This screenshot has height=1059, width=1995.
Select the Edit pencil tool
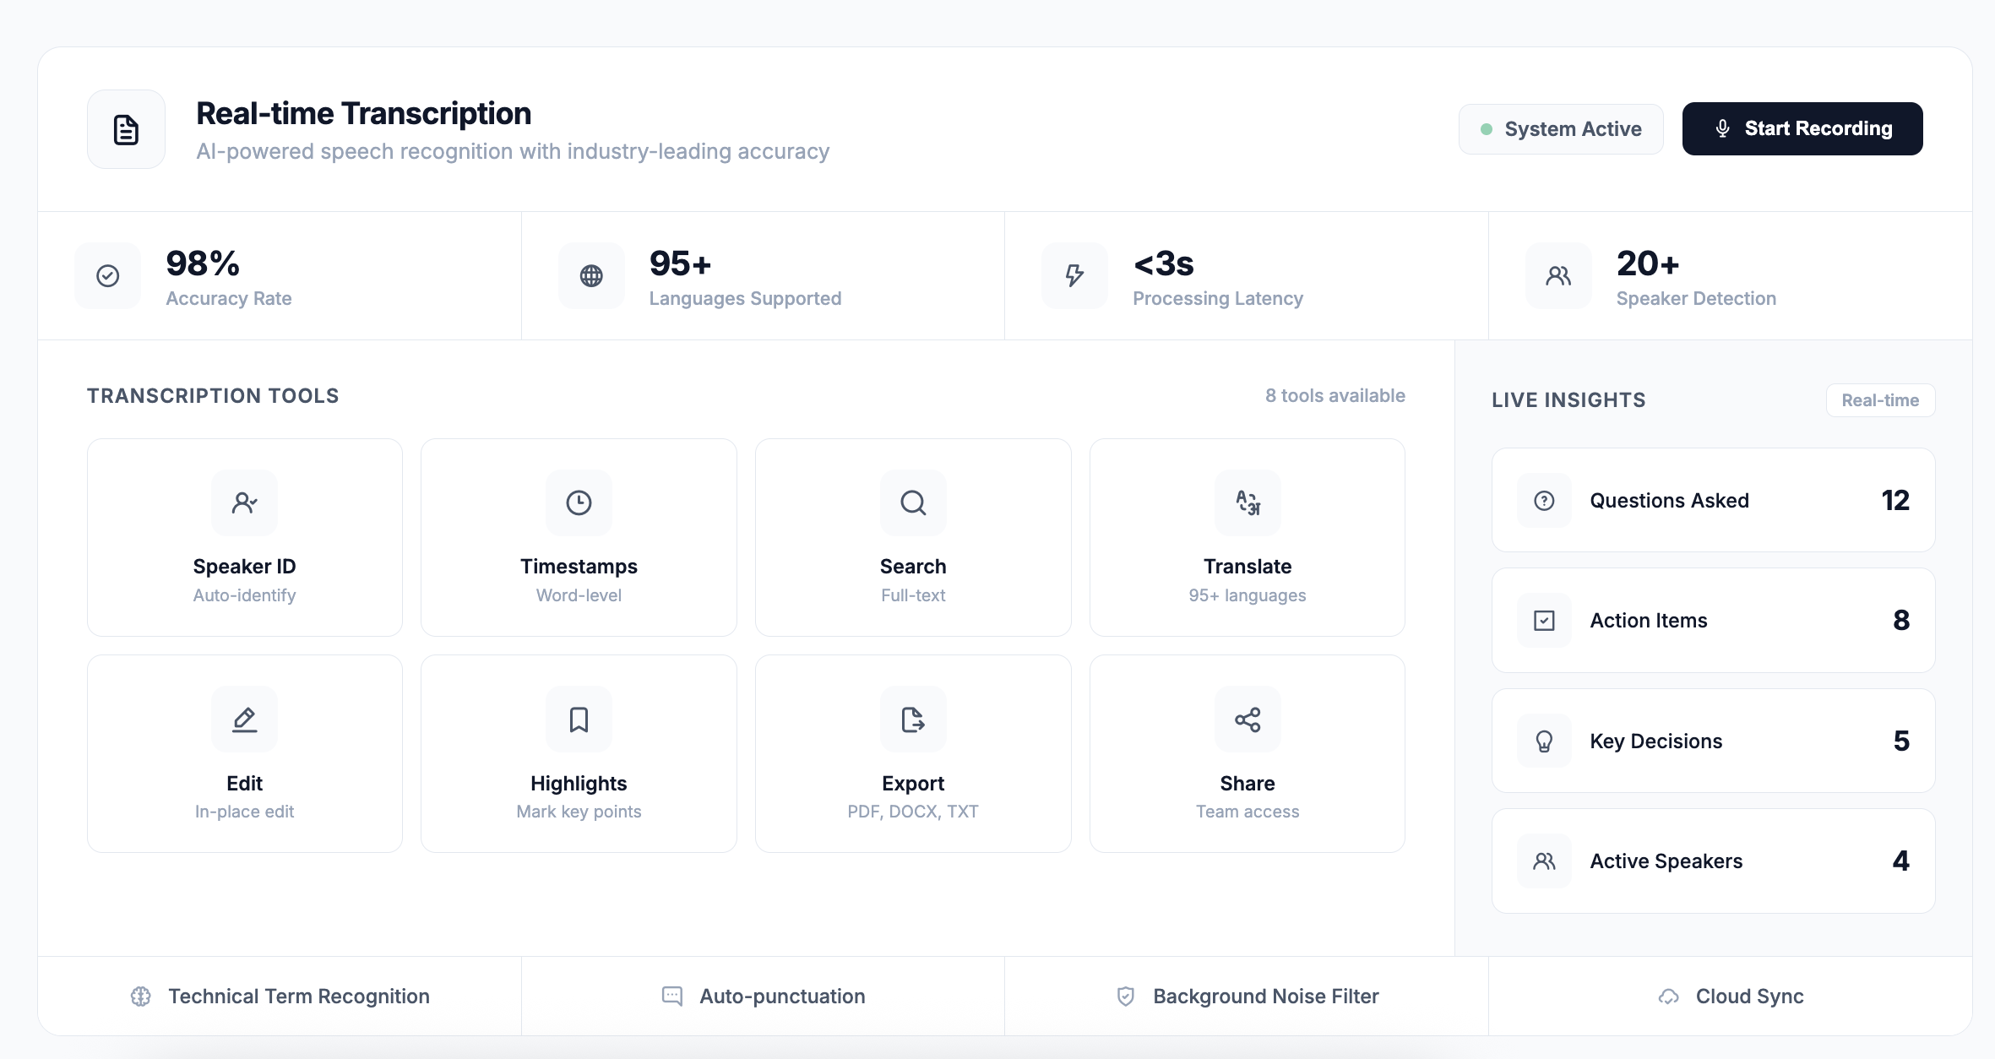pos(244,720)
